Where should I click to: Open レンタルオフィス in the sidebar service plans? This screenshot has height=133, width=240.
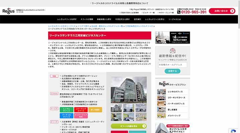point(172,92)
